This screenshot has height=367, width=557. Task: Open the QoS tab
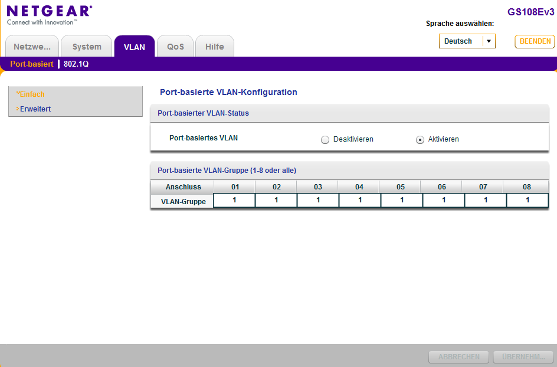click(x=175, y=47)
